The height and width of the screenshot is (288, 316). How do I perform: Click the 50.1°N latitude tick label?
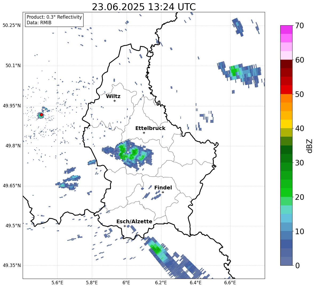[13, 66]
